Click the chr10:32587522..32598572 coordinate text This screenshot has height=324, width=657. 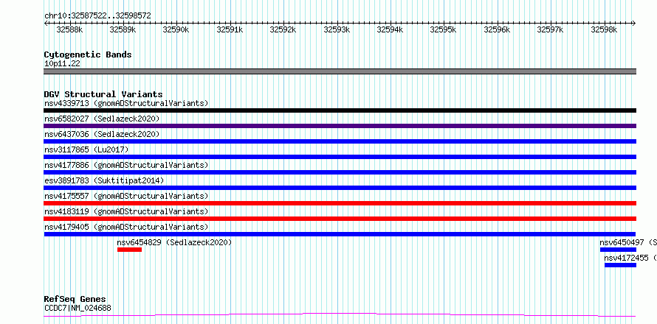tap(97, 16)
